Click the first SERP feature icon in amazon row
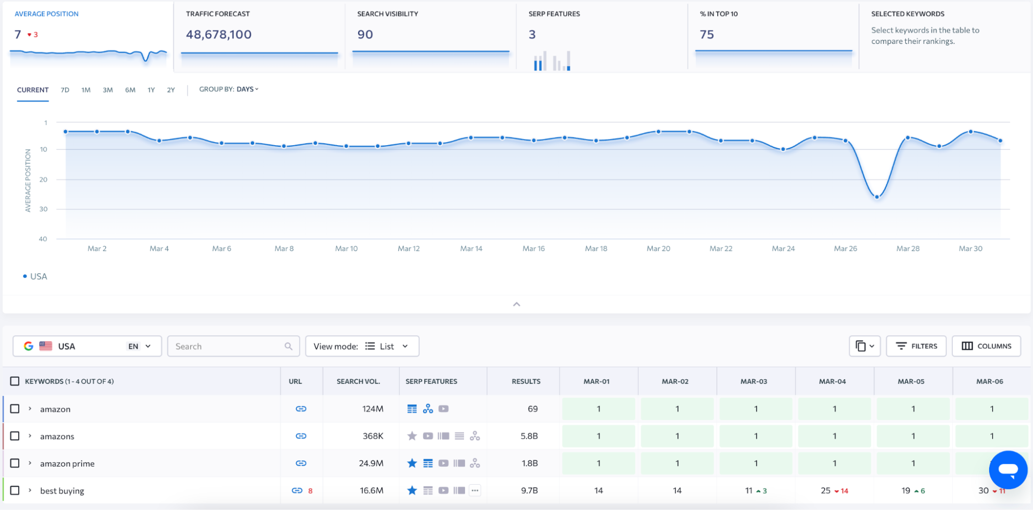Viewport: 1033px width, 510px height. (412, 409)
